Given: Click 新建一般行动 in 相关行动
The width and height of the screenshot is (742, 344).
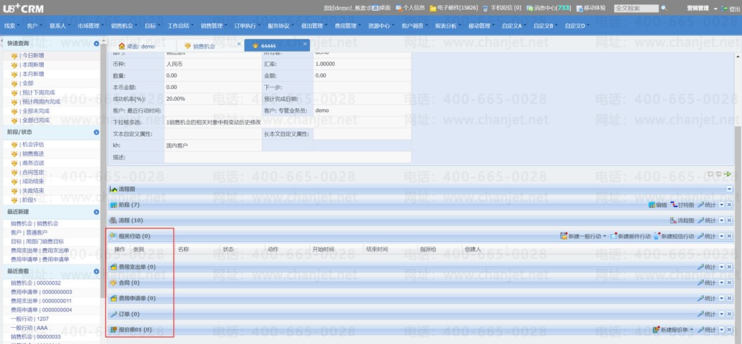Looking at the screenshot, I should pos(580,236).
